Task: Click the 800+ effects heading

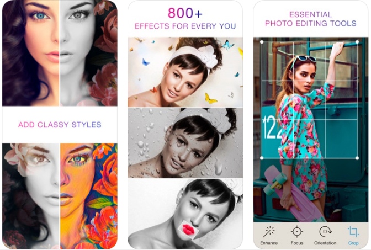Action: [x=185, y=19]
